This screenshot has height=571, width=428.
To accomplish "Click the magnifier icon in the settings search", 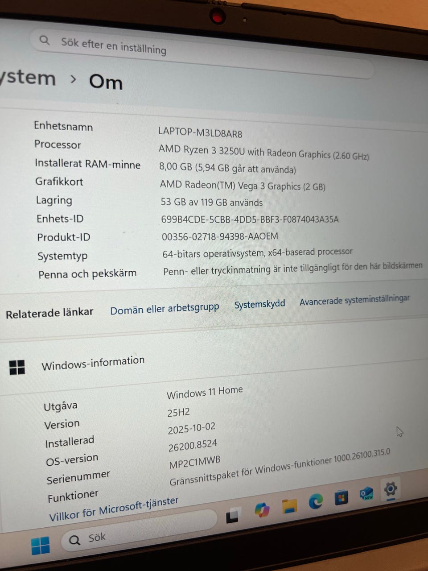I will (x=44, y=40).
